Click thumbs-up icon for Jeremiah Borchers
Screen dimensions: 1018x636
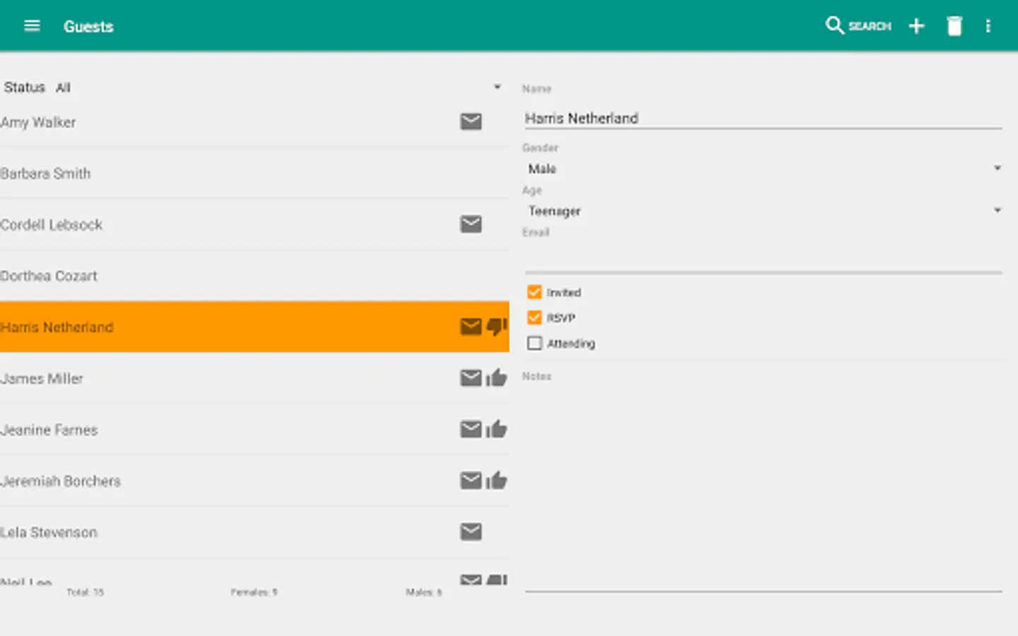click(x=497, y=481)
